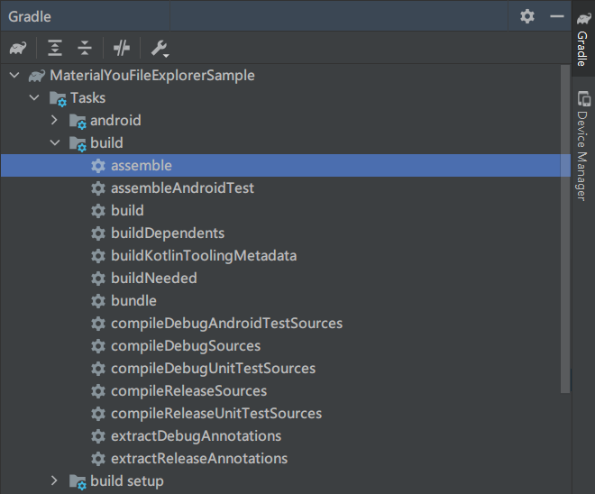Select the buildKotlinToolingMetadata task
Image resolution: width=595 pixels, height=494 pixels.
point(203,256)
